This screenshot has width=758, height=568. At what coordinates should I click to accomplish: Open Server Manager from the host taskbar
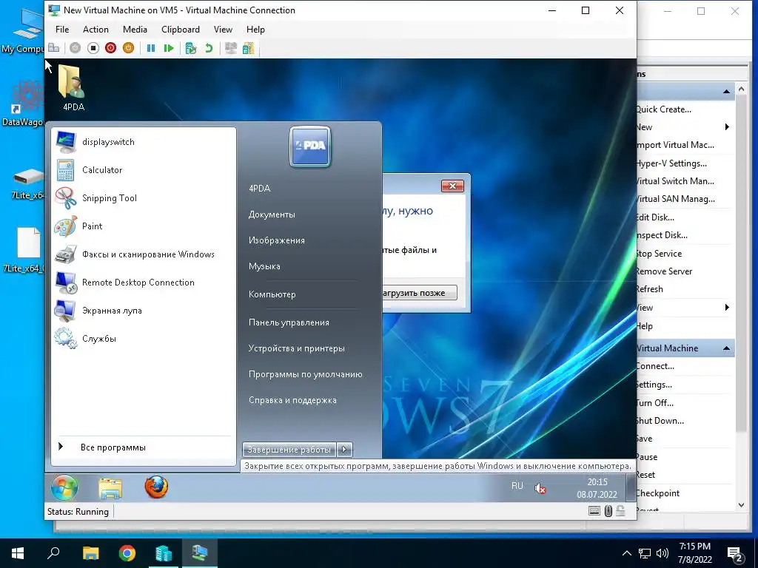point(164,553)
